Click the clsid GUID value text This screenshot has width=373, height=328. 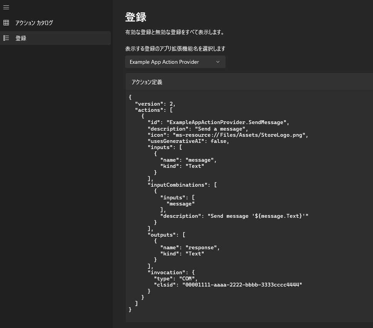(x=242, y=285)
